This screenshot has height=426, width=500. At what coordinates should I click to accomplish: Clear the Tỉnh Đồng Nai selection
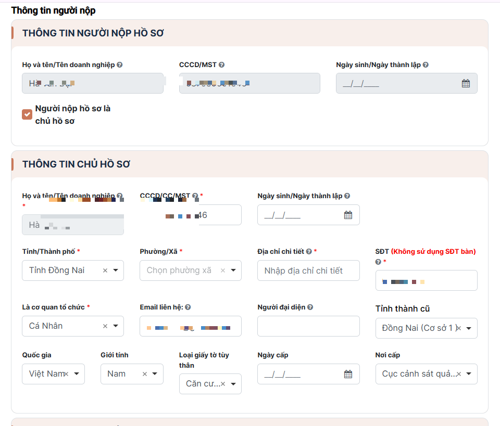pos(105,270)
